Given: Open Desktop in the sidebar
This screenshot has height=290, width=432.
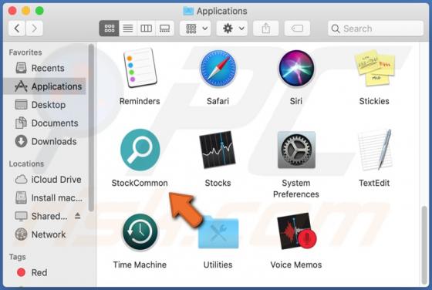Looking at the screenshot, I should pyautogui.click(x=45, y=105).
